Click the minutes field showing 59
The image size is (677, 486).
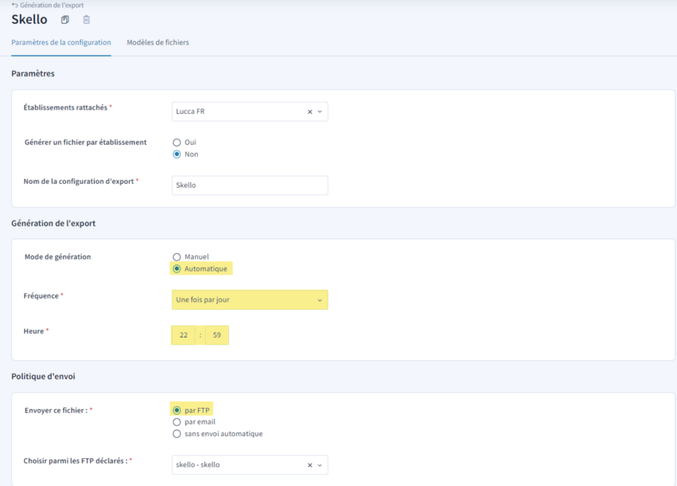click(x=217, y=335)
